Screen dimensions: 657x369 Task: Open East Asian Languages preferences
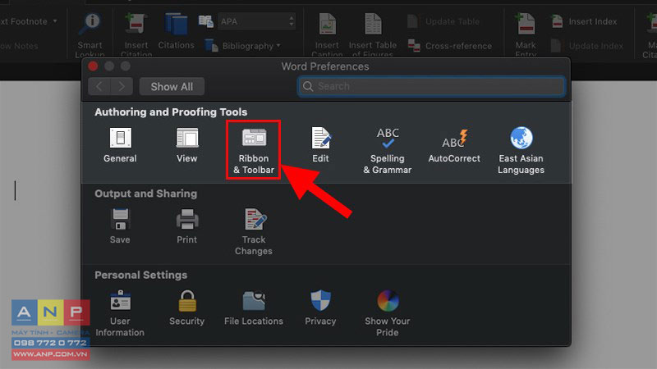(521, 151)
